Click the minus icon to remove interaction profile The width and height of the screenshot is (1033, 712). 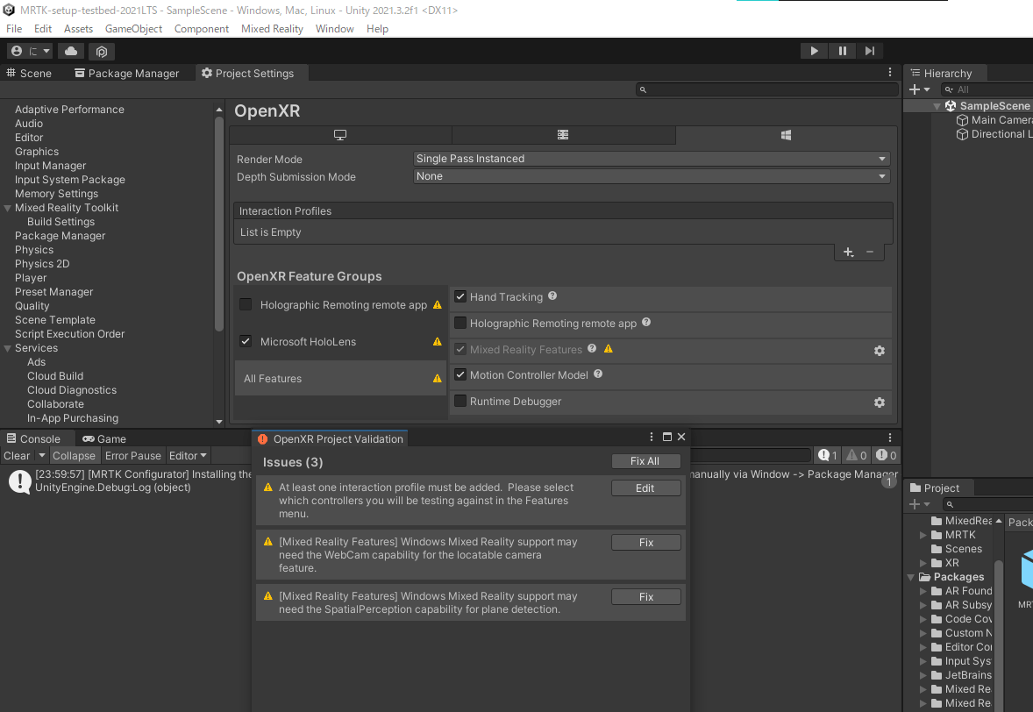pyautogui.click(x=870, y=253)
